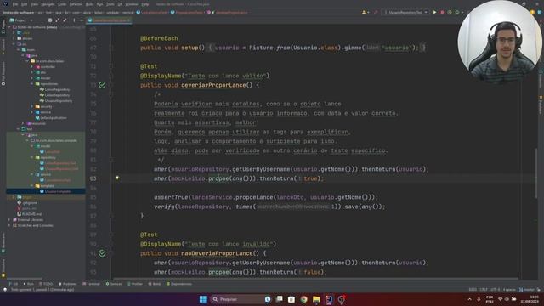Image resolution: width=544 pixels, height=306 pixels.
Task: Open File Explorer from the taskbar
Action: (316, 299)
